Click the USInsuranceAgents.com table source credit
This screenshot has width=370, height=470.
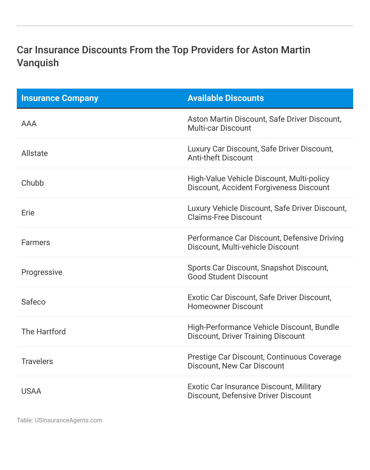(59, 420)
